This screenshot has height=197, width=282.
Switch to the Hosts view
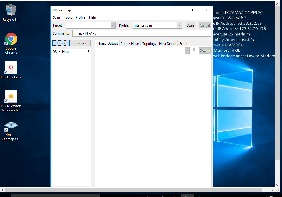(61, 43)
